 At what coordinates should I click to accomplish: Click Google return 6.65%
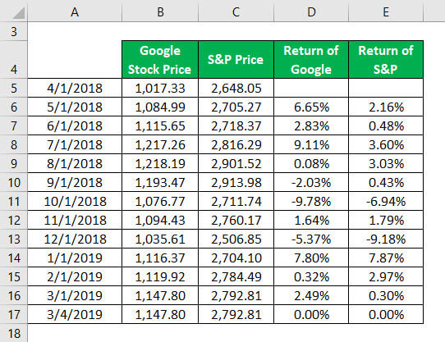pos(311,107)
